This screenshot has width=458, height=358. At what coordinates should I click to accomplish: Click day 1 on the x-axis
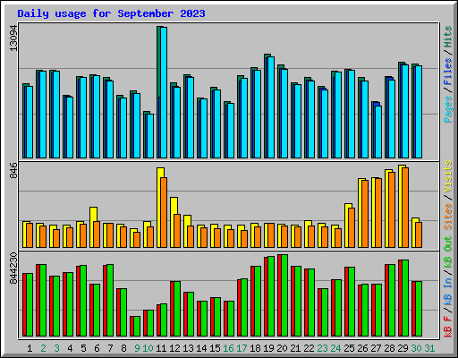pyautogui.click(x=30, y=348)
